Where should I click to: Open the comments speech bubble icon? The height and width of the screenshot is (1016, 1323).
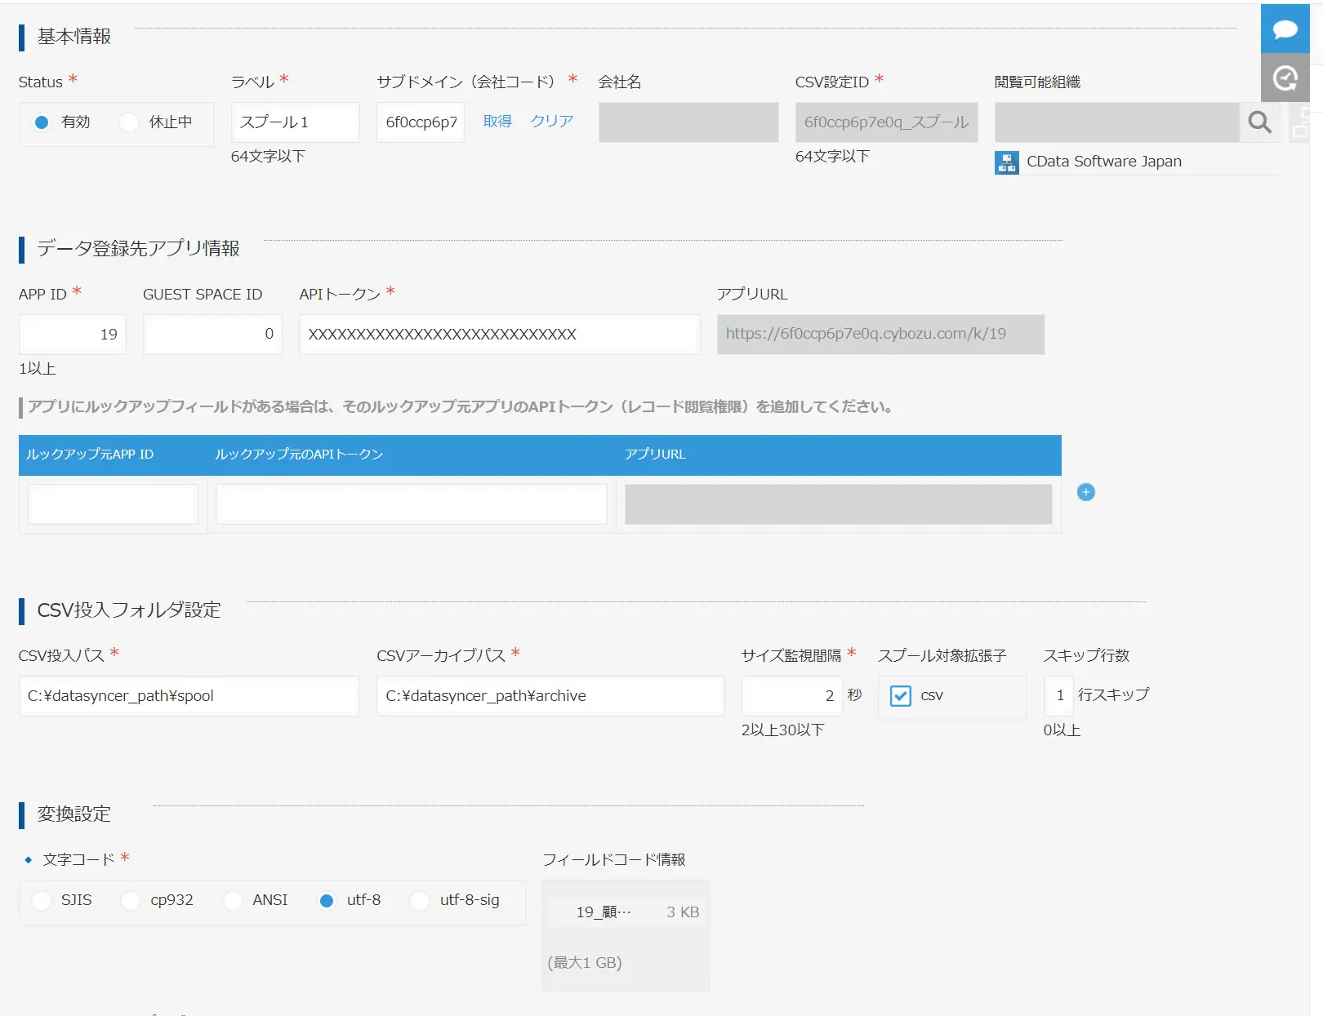[1285, 29]
